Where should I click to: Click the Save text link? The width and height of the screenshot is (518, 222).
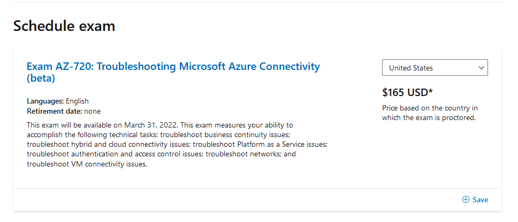coord(480,200)
